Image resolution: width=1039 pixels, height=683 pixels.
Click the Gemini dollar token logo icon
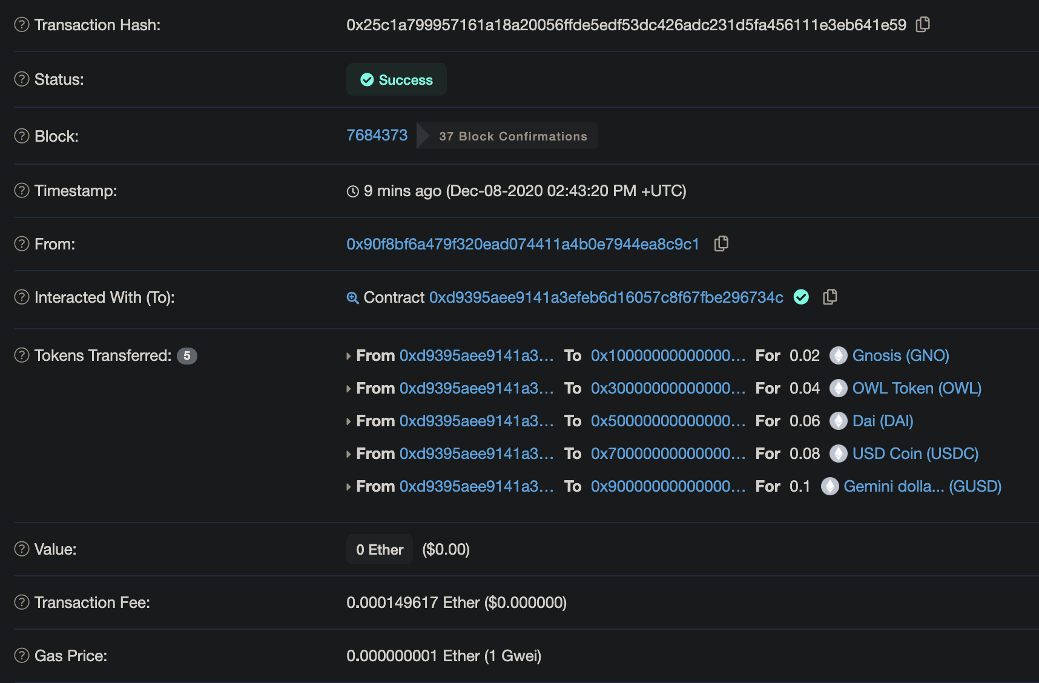coord(830,486)
